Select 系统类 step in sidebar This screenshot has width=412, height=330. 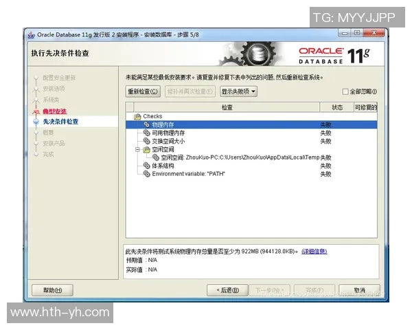pos(51,100)
